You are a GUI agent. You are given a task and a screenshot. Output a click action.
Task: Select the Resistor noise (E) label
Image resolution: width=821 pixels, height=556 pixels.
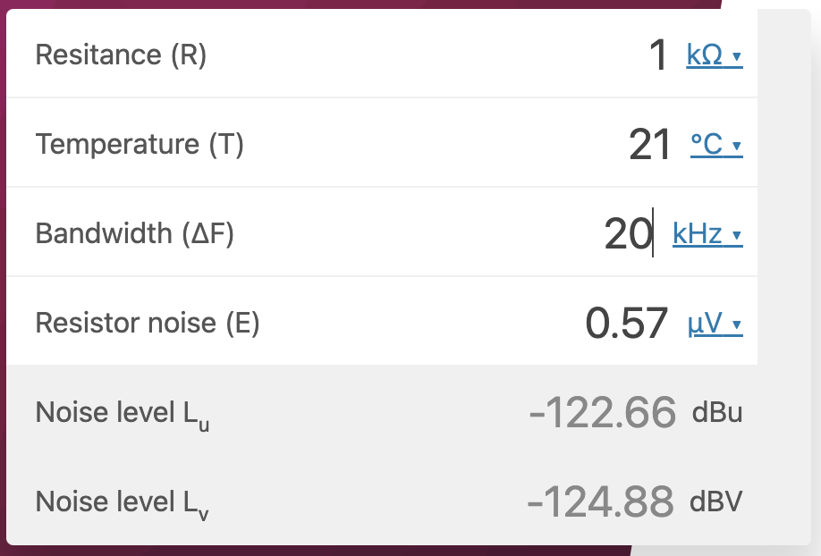coord(148,323)
